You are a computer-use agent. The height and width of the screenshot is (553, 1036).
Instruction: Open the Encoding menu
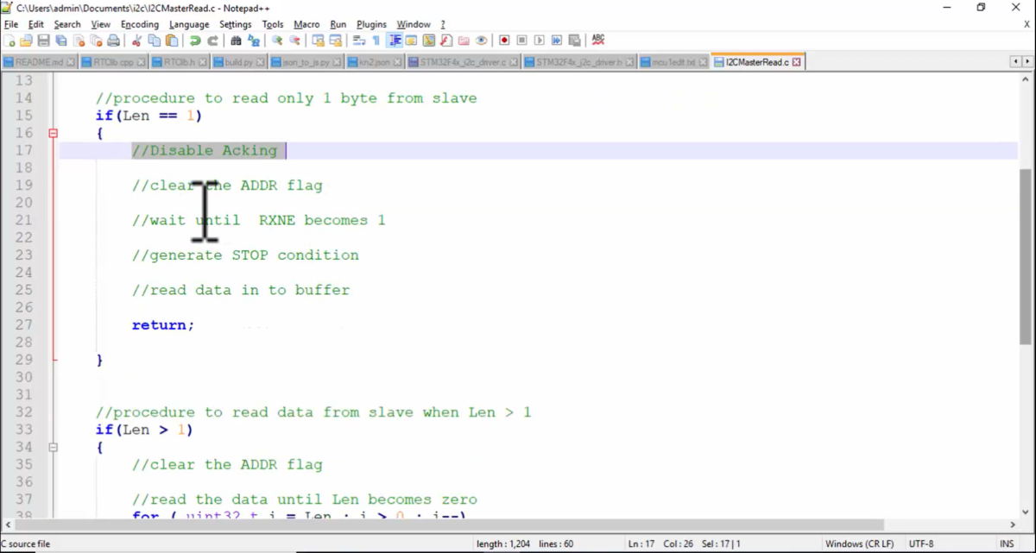tap(139, 24)
